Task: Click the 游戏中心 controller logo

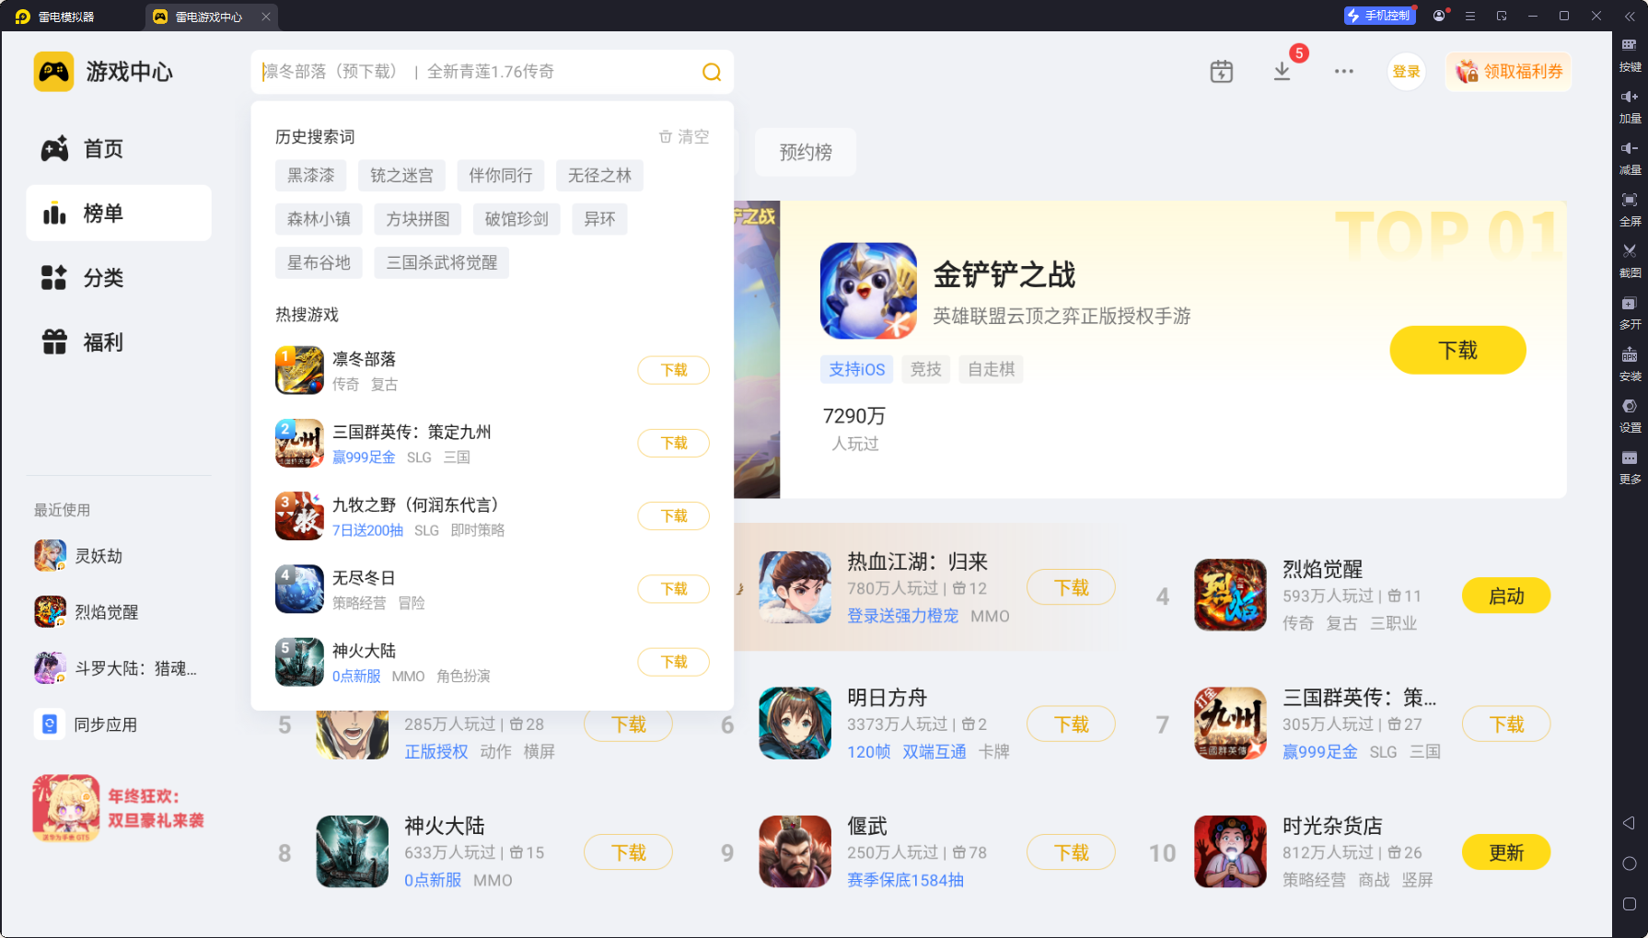Action: (53, 71)
